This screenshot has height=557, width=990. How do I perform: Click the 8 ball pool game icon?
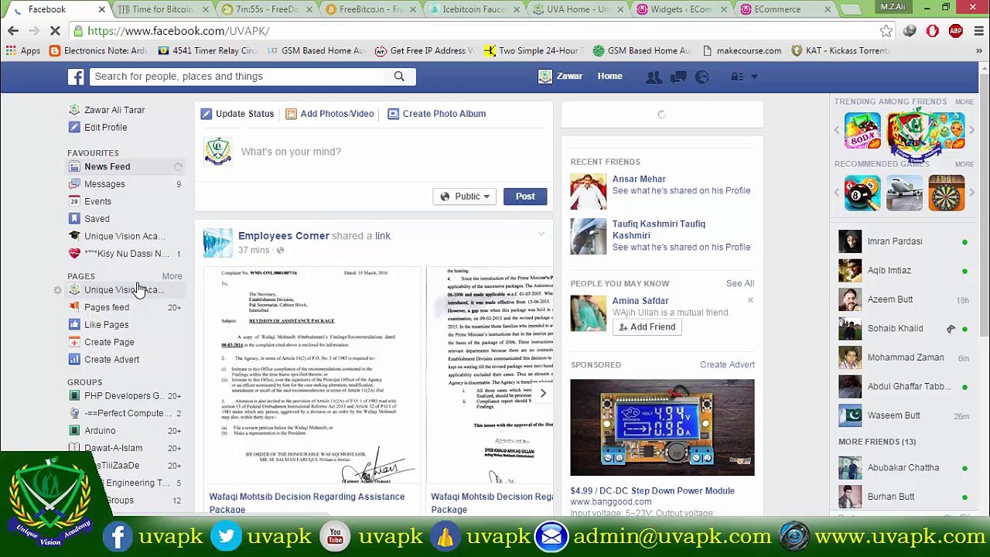[862, 193]
